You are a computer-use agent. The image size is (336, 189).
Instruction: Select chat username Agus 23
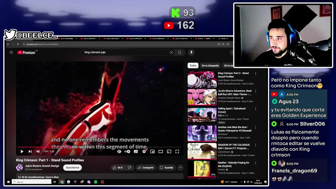288,102
